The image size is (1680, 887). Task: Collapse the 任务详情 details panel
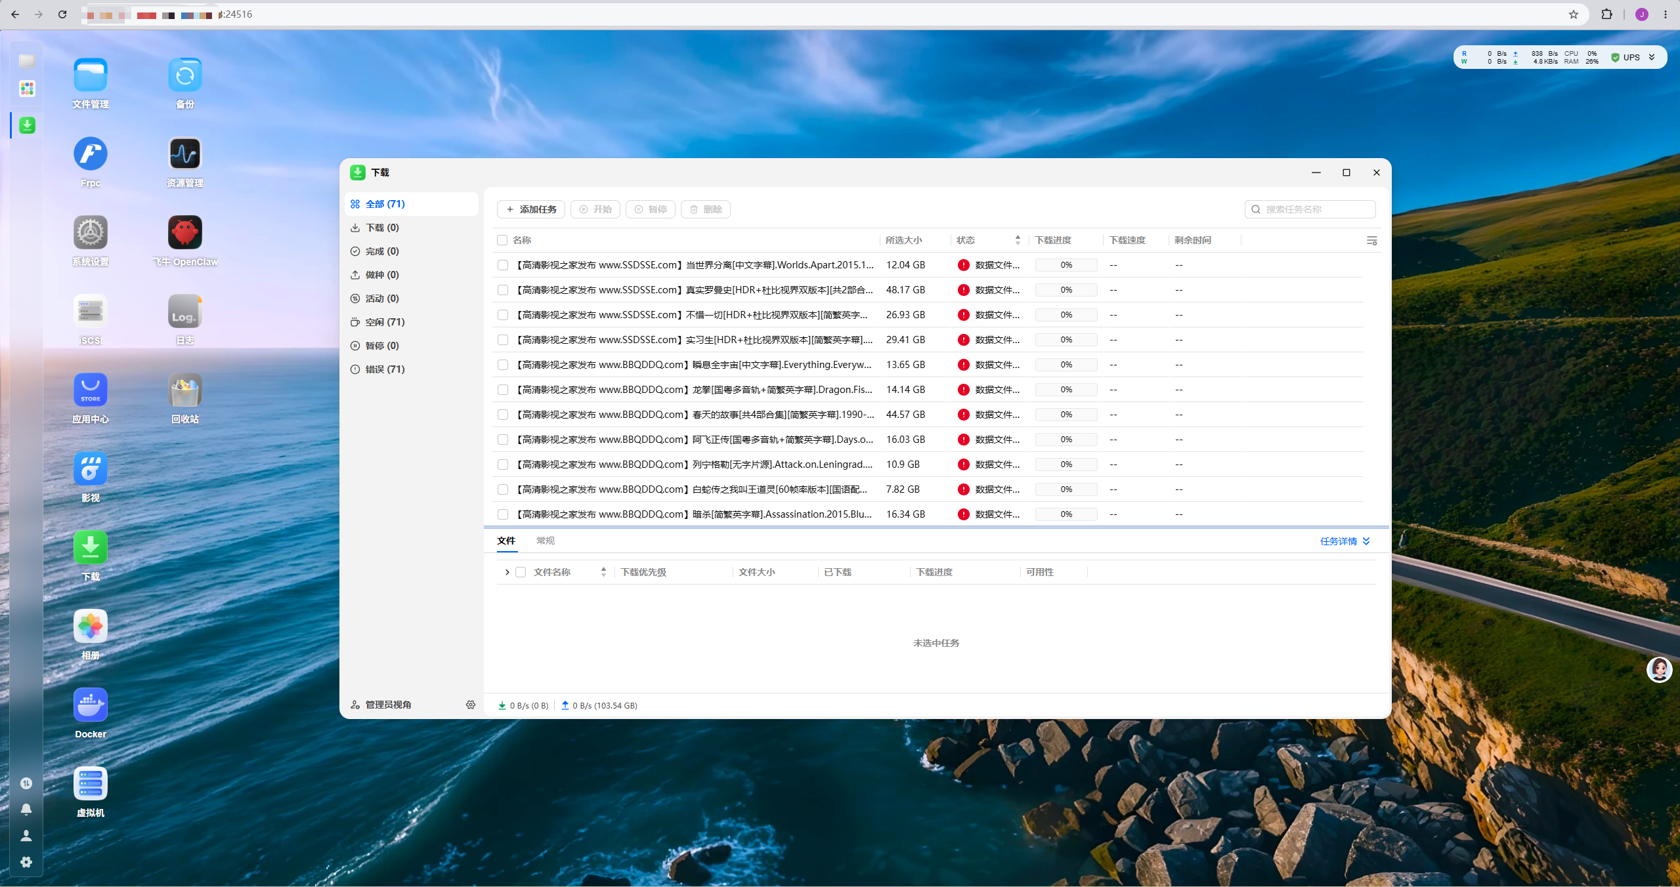coord(1345,541)
